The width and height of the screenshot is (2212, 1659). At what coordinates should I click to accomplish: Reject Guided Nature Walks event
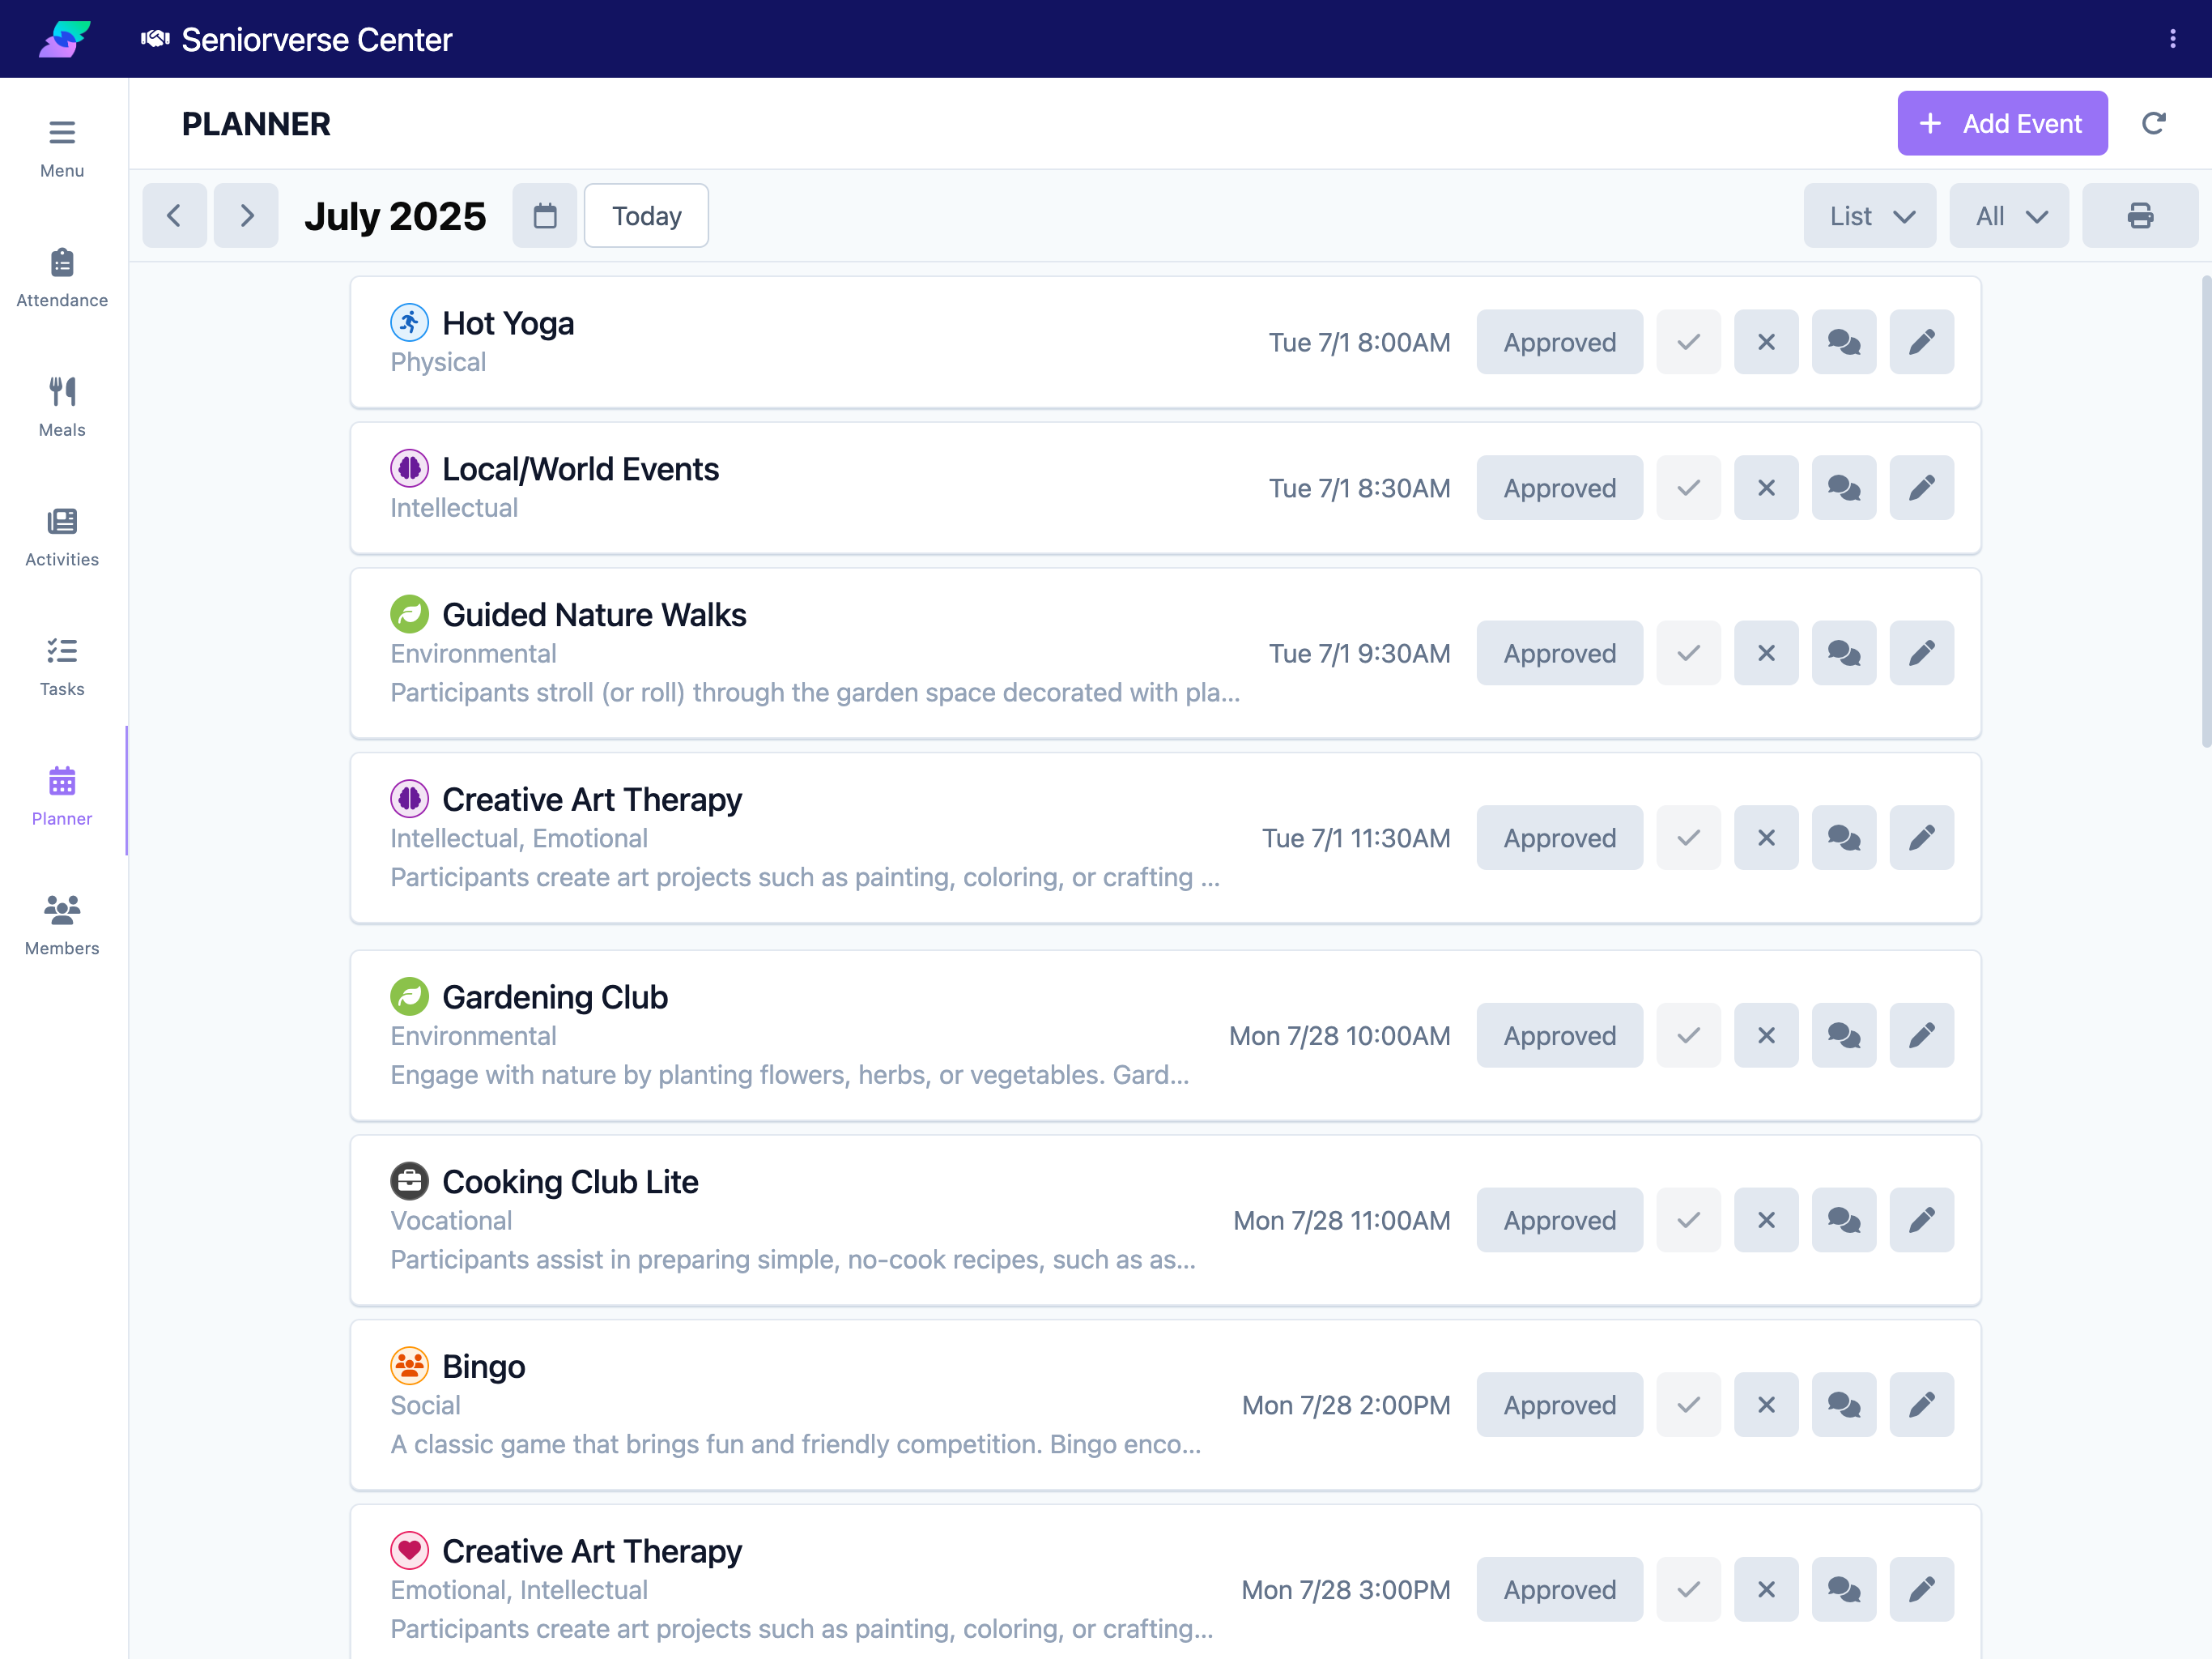click(x=1766, y=652)
